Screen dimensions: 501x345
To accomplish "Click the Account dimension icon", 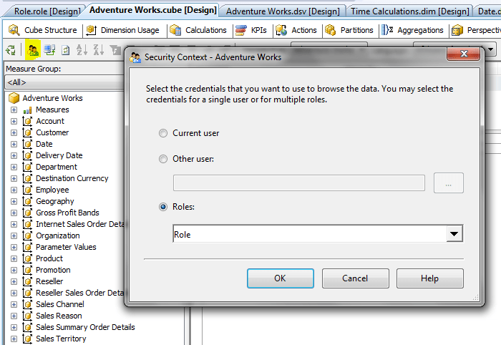I will tap(27, 122).
